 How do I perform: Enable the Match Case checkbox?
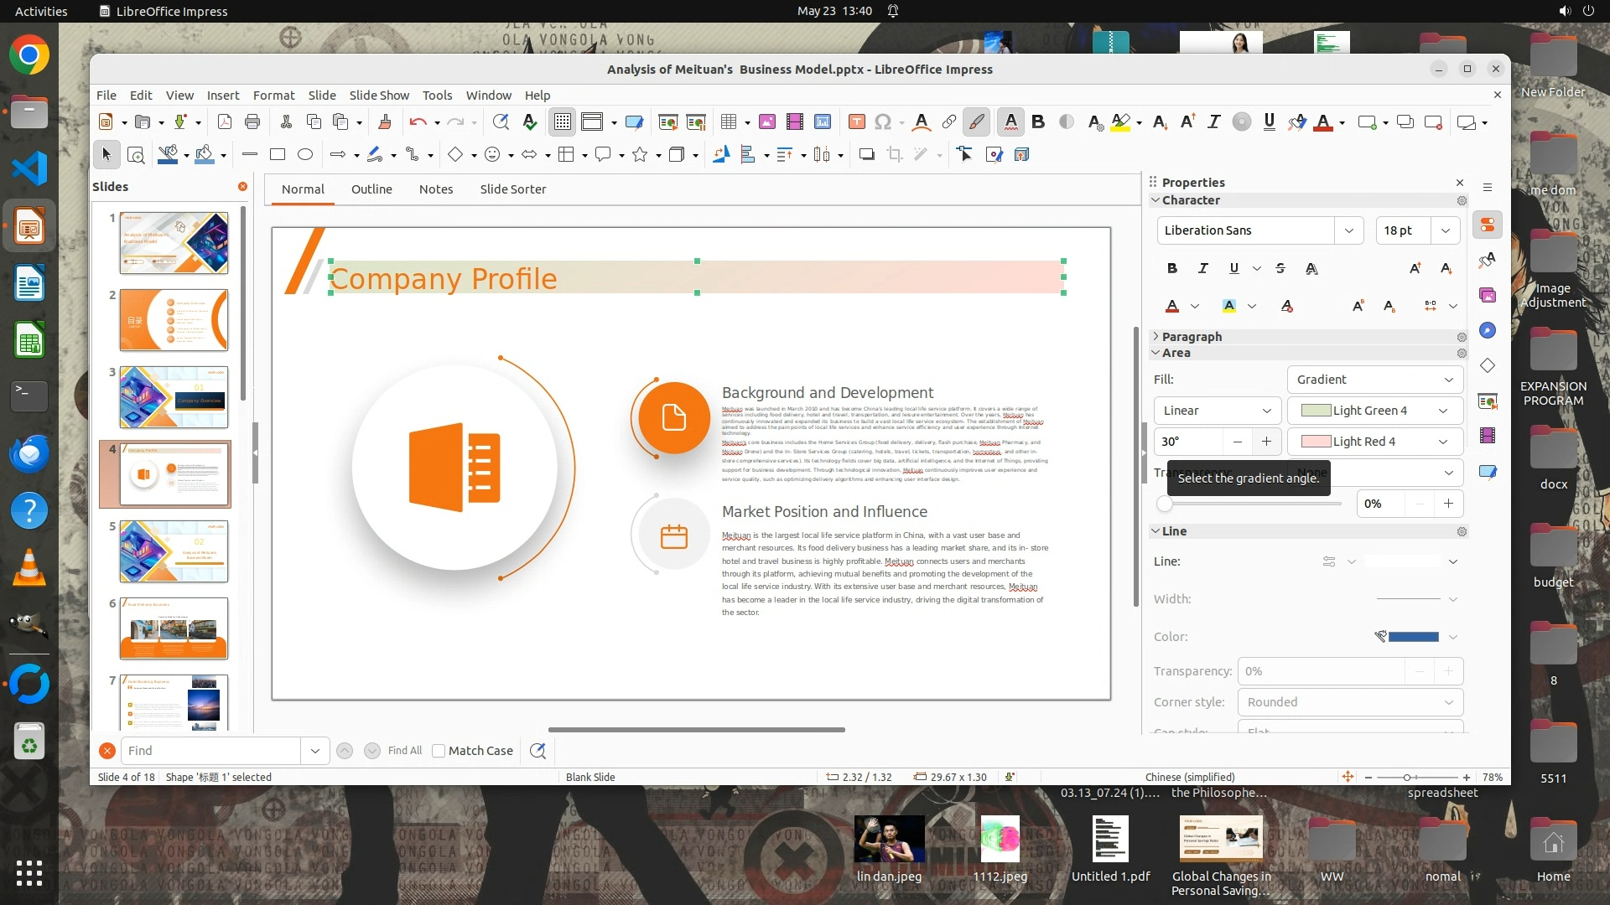point(439,751)
